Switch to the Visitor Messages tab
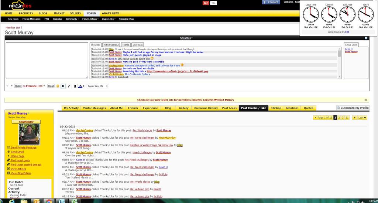This screenshot has height=203, width=378. tap(94, 108)
